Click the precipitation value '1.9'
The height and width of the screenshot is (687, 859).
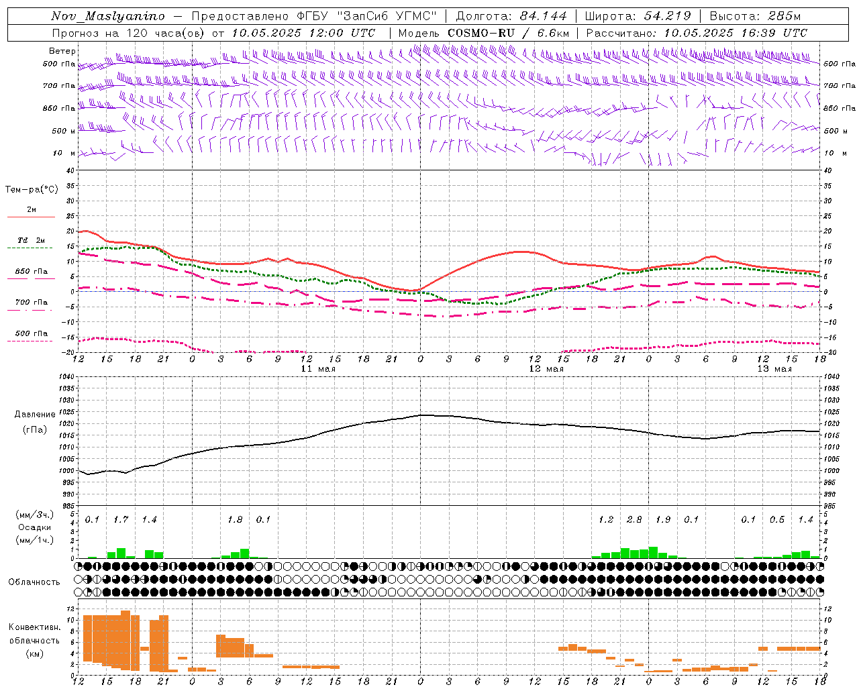(663, 520)
